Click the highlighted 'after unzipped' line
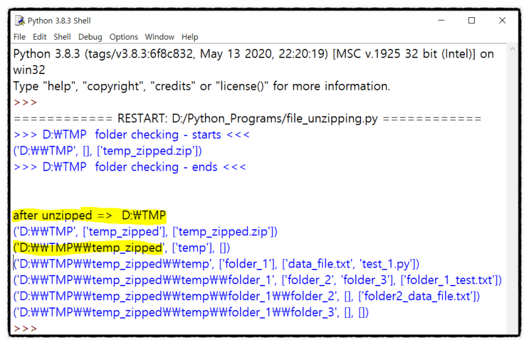 [x=89, y=215]
